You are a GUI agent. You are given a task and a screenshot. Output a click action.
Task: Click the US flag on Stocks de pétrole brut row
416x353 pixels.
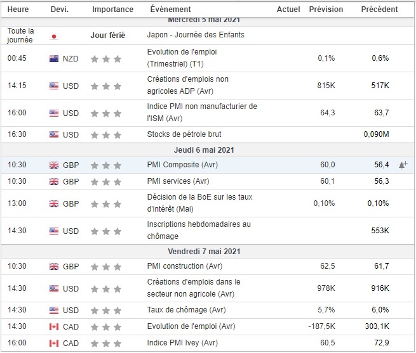coord(54,134)
